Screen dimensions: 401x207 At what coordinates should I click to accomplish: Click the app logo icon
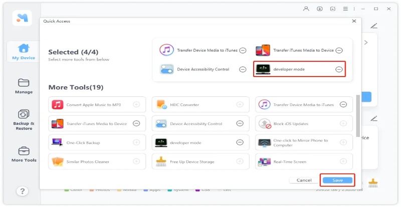pos(22,18)
